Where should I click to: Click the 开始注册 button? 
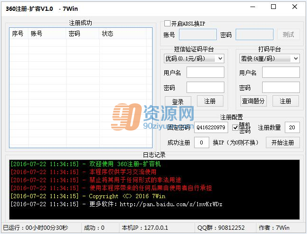coord(283,142)
